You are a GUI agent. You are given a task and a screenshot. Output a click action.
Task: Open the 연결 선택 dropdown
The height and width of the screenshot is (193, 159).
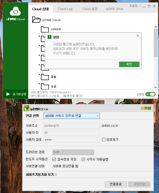(x=72, y=116)
